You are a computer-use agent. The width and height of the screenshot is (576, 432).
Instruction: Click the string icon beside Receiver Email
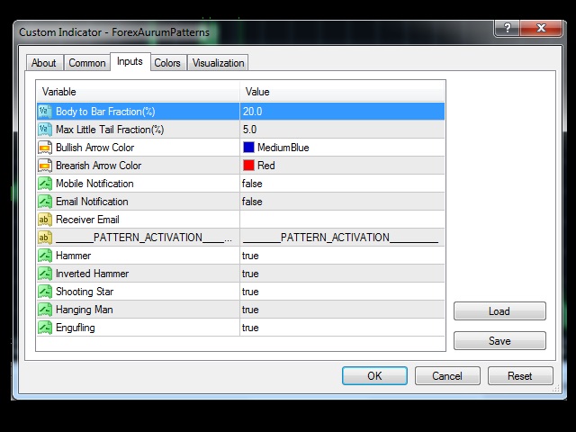click(x=45, y=220)
